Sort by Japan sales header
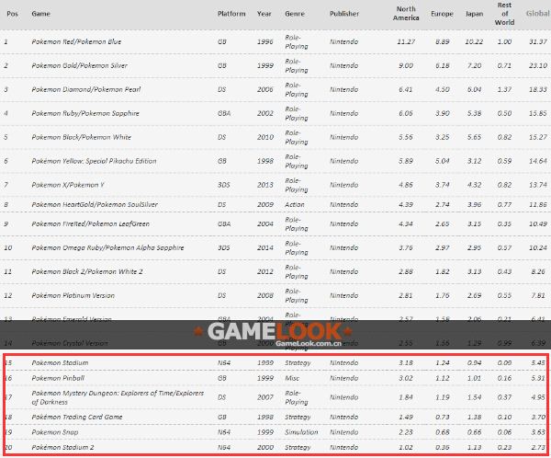 474,14
